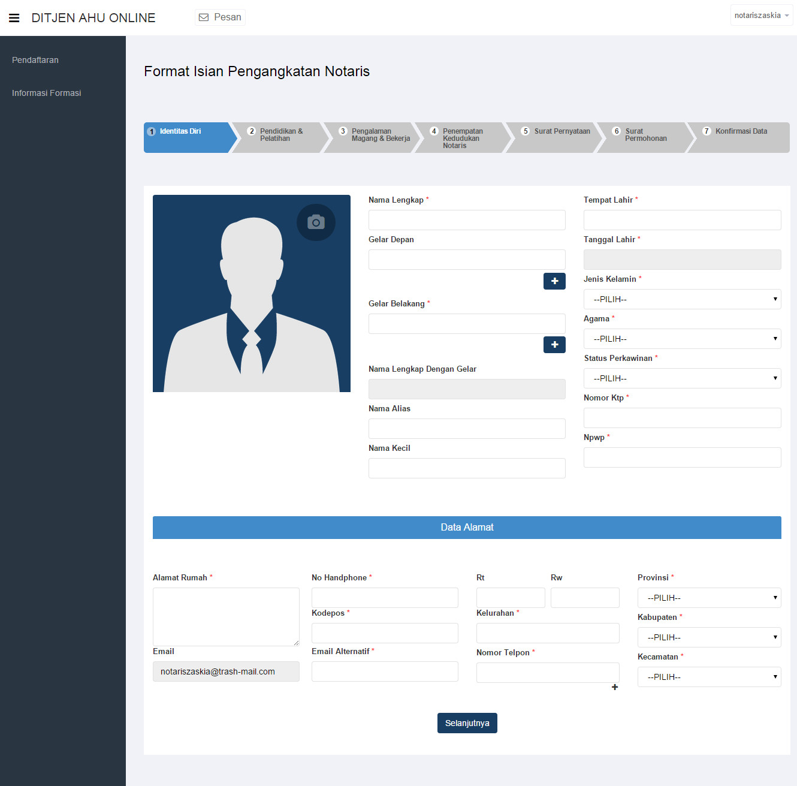Expand Status Perkawinan dropdown
The image size is (797, 786).
click(x=682, y=378)
